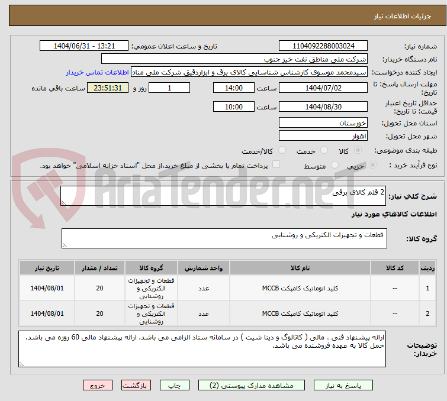The height and width of the screenshot is (401, 447).
Task: Select the کالا radio button
Action: 358,150
